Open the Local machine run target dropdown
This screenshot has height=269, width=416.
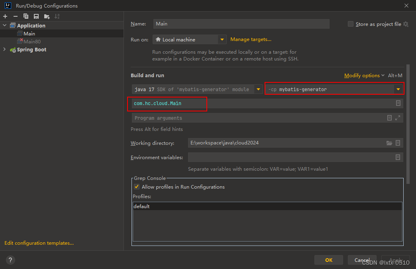point(222,39)
